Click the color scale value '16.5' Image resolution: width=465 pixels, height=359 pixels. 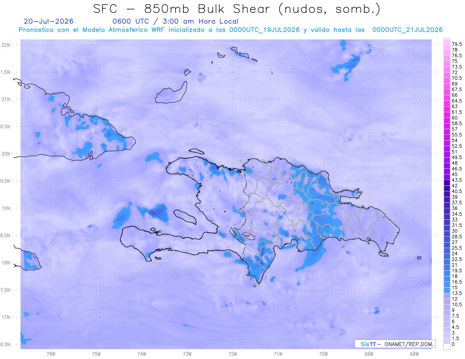[456, 282]
